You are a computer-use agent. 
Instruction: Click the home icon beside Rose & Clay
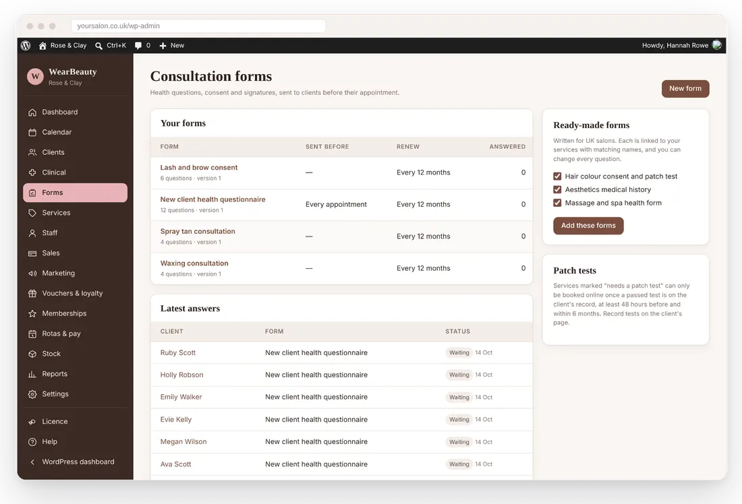42,45
